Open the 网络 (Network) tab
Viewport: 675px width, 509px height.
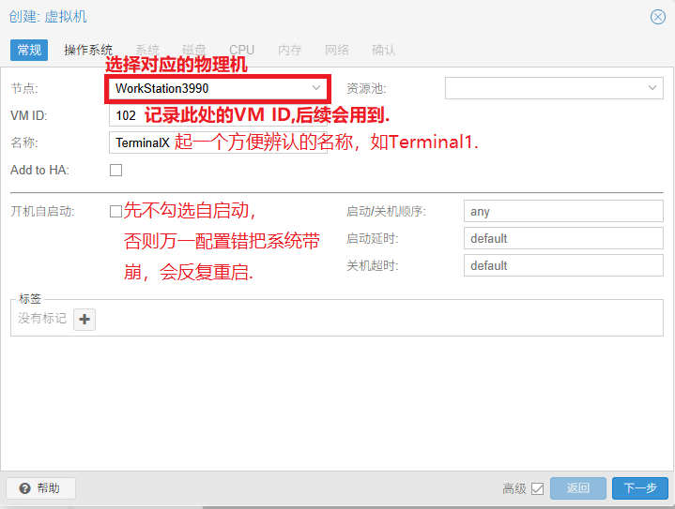(x=337, y=50)
